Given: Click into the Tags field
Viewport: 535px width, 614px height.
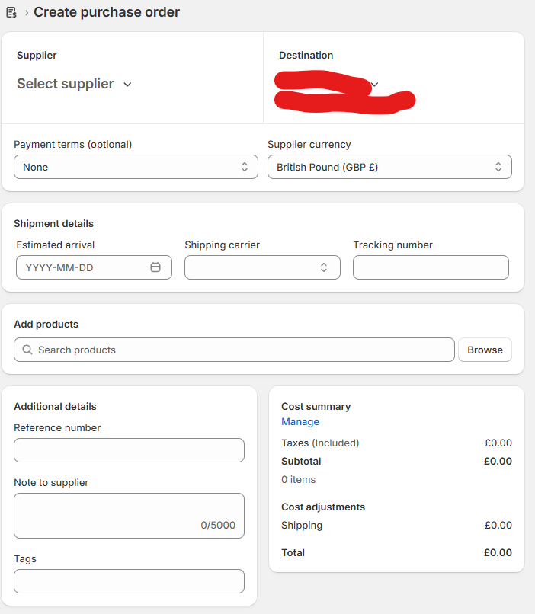Looking at the screenshot, I should tap(130, 581).
